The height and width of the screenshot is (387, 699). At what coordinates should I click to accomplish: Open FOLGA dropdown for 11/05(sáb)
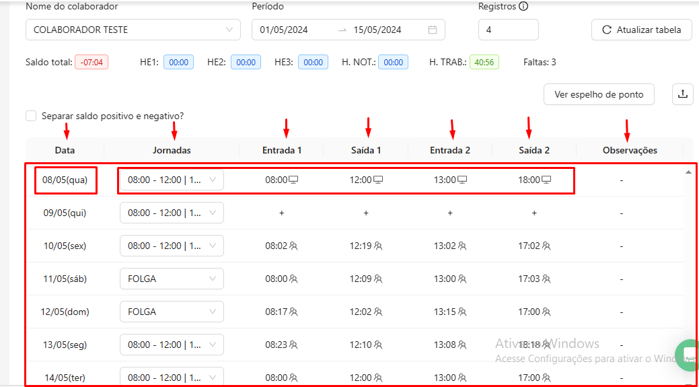[x=172, y=279]
